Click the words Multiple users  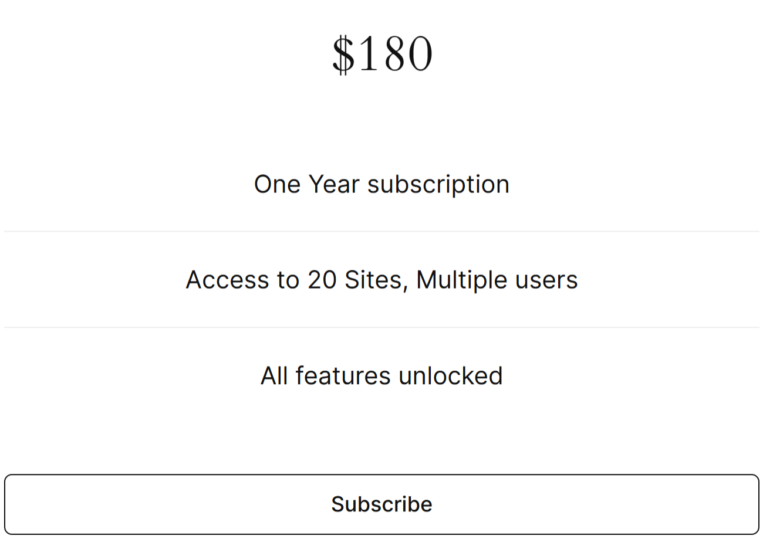coord(497,280)
